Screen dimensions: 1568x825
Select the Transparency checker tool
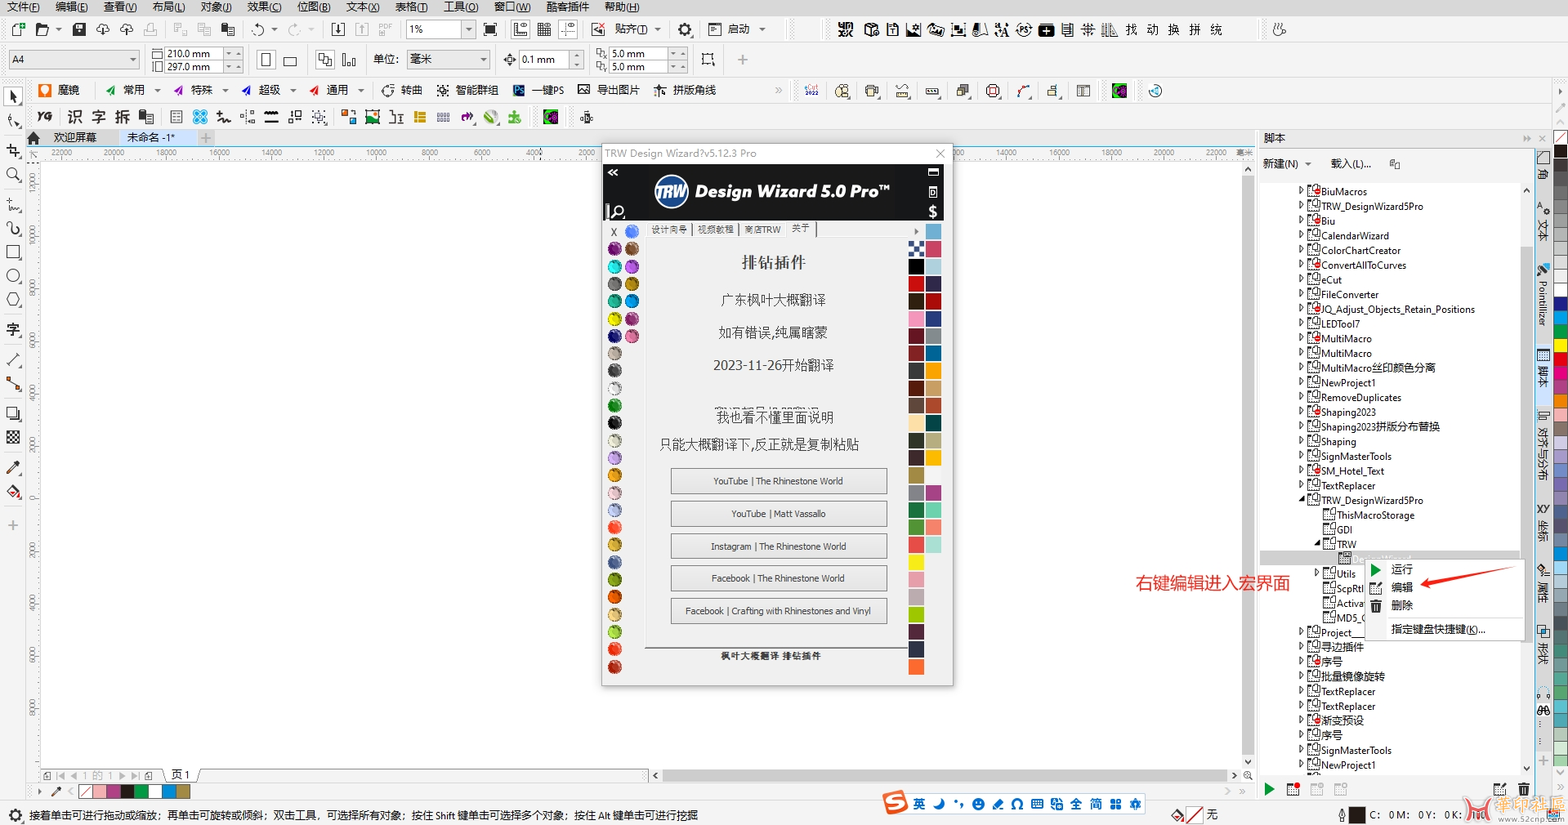(x=13, y=437)
